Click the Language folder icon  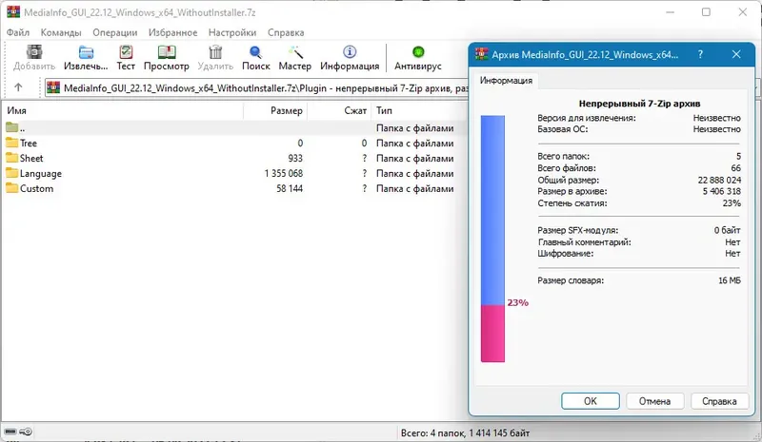[11, 173]
